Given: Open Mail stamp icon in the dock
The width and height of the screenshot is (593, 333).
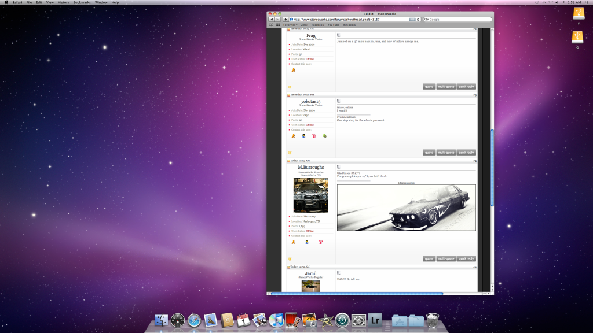Looking at the screenshot, I should tap(211, 320).
